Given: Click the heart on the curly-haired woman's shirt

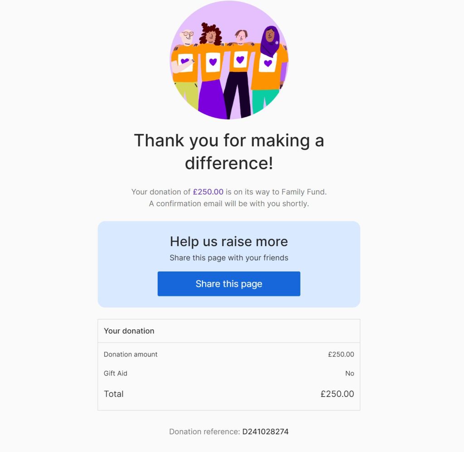Looking at the screenshot, I should (x=213, y=62).
